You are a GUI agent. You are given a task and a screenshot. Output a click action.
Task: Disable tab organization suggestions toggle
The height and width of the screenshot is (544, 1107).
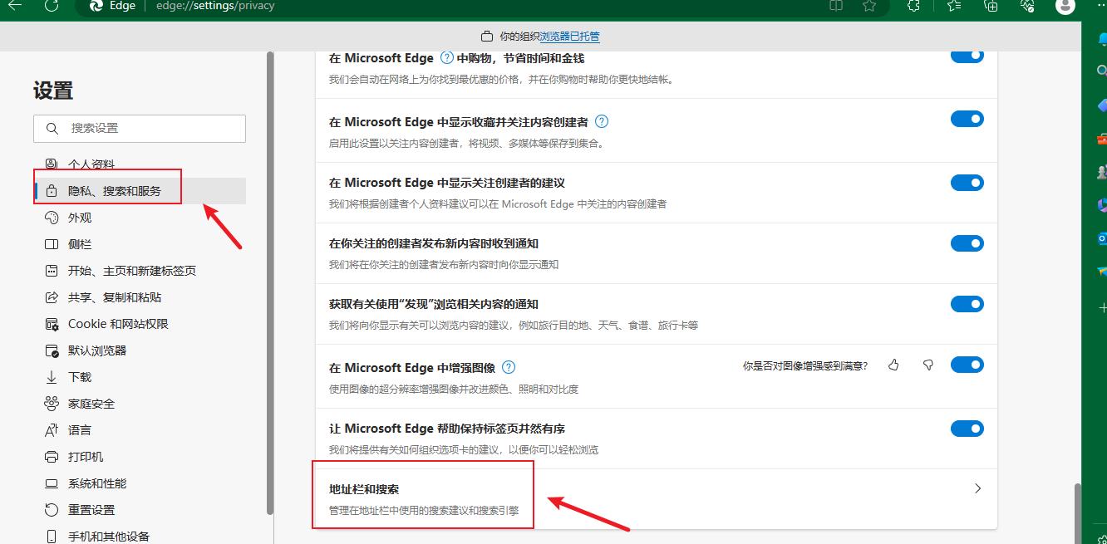tap(967, 428)
